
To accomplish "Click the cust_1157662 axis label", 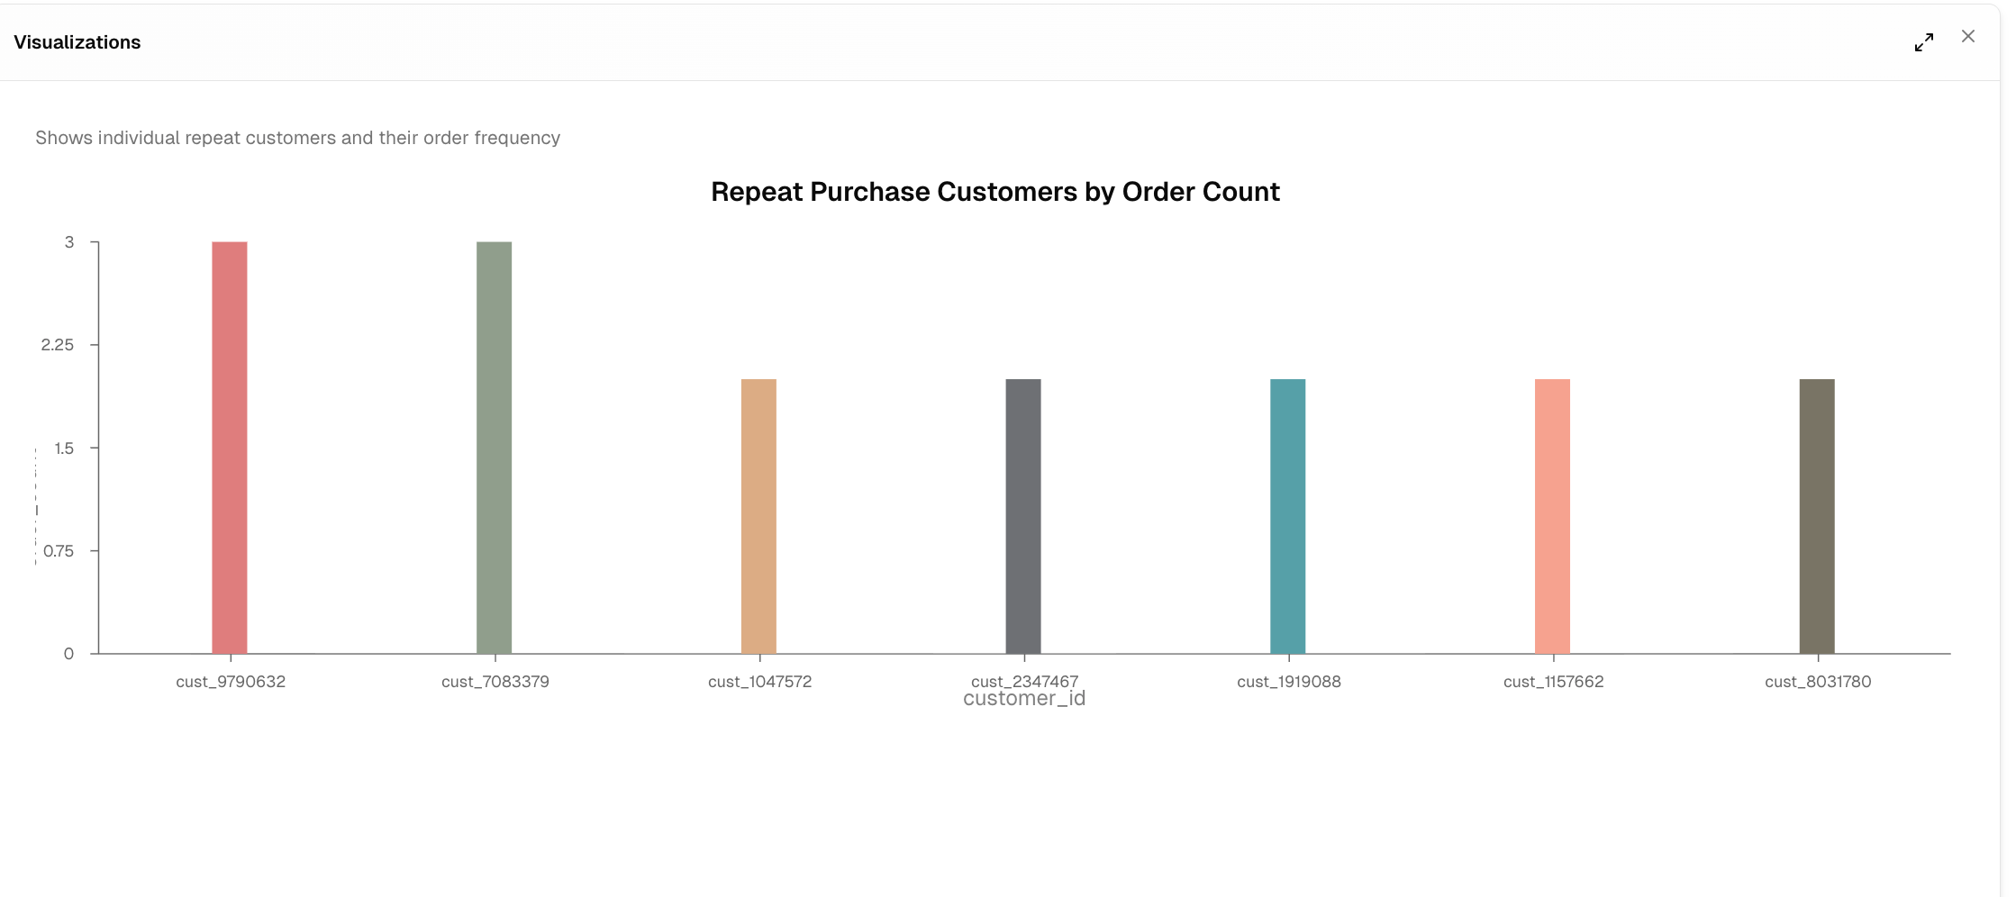I will (1554, 682).
